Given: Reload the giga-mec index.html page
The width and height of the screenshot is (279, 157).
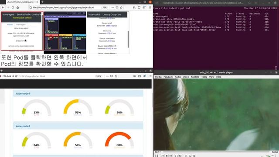Looking at the screenshot, I should pos(13,7).
